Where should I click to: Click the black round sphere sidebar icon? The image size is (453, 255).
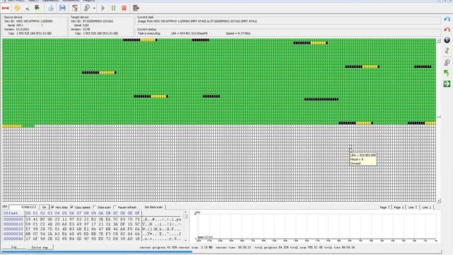447,40
